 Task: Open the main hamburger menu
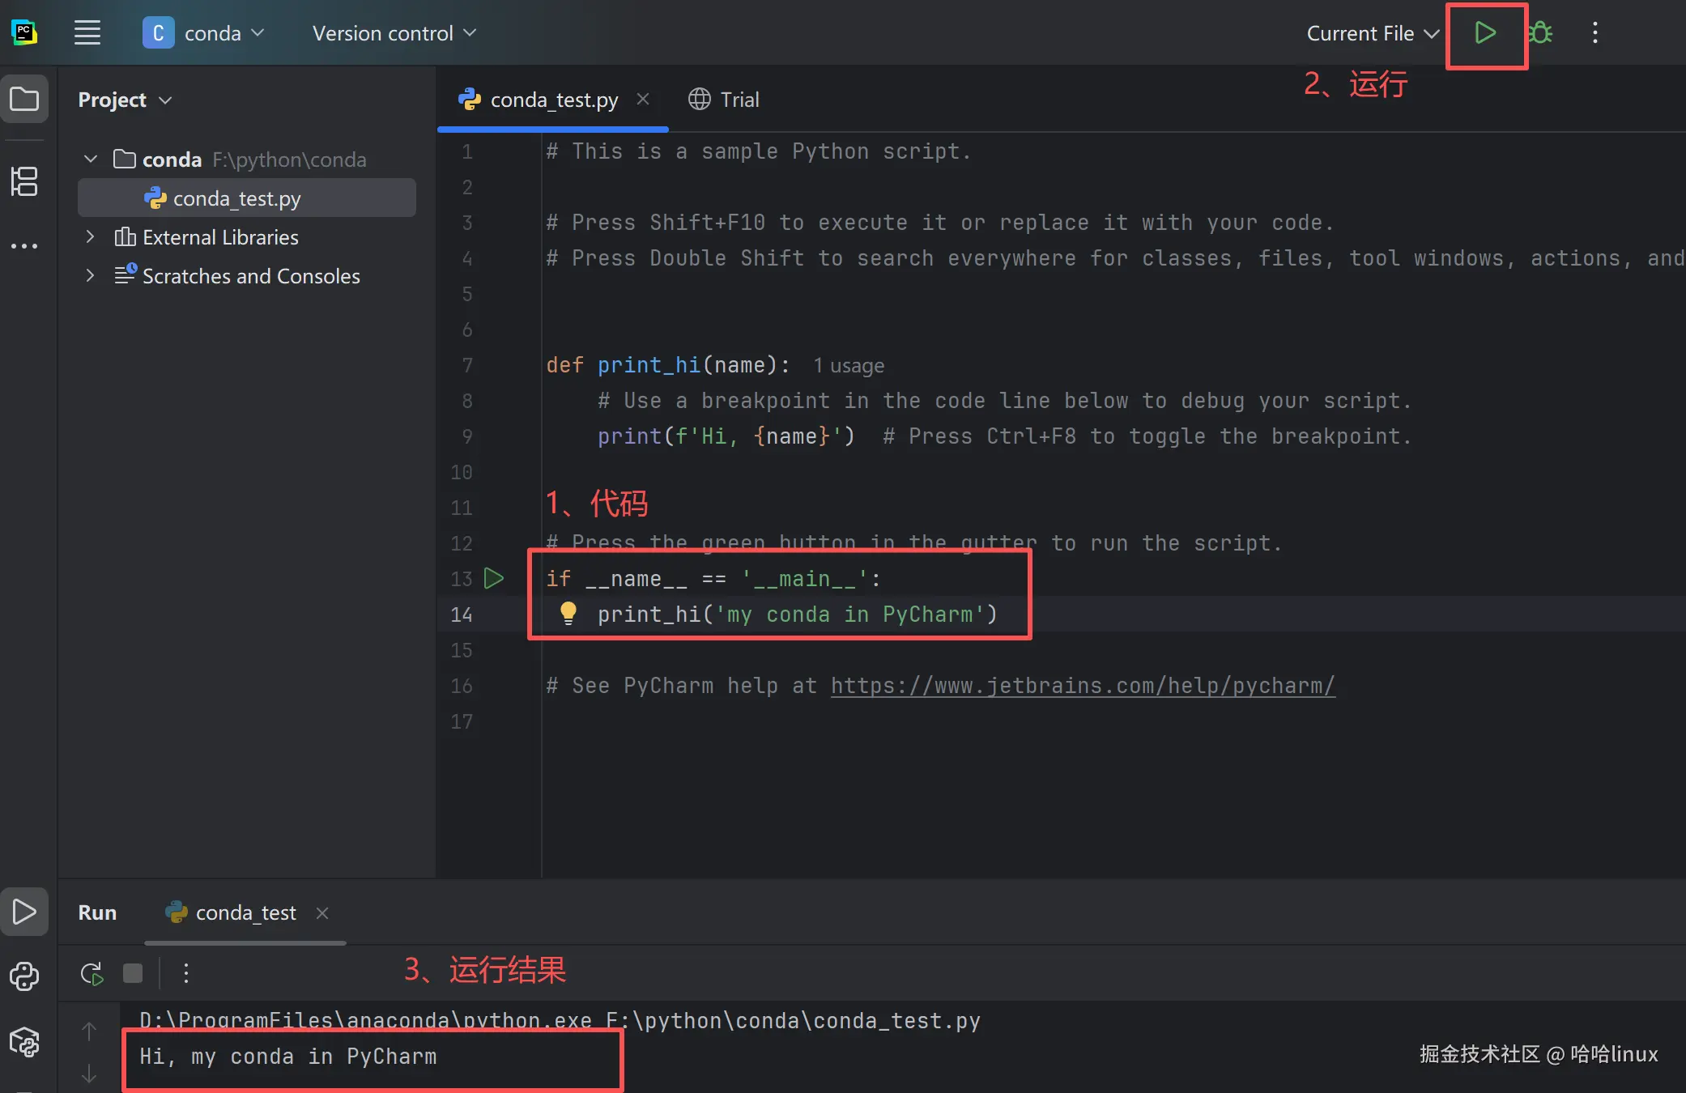(87, 33)
